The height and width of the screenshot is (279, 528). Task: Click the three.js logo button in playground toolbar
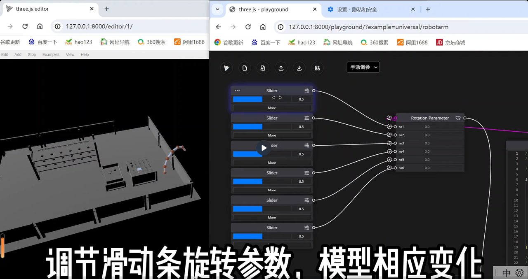tap(226, 68)
